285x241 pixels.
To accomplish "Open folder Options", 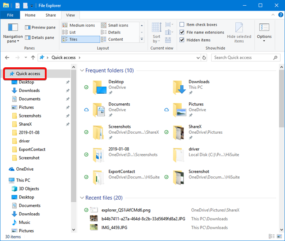I will [x=264, y=33].
